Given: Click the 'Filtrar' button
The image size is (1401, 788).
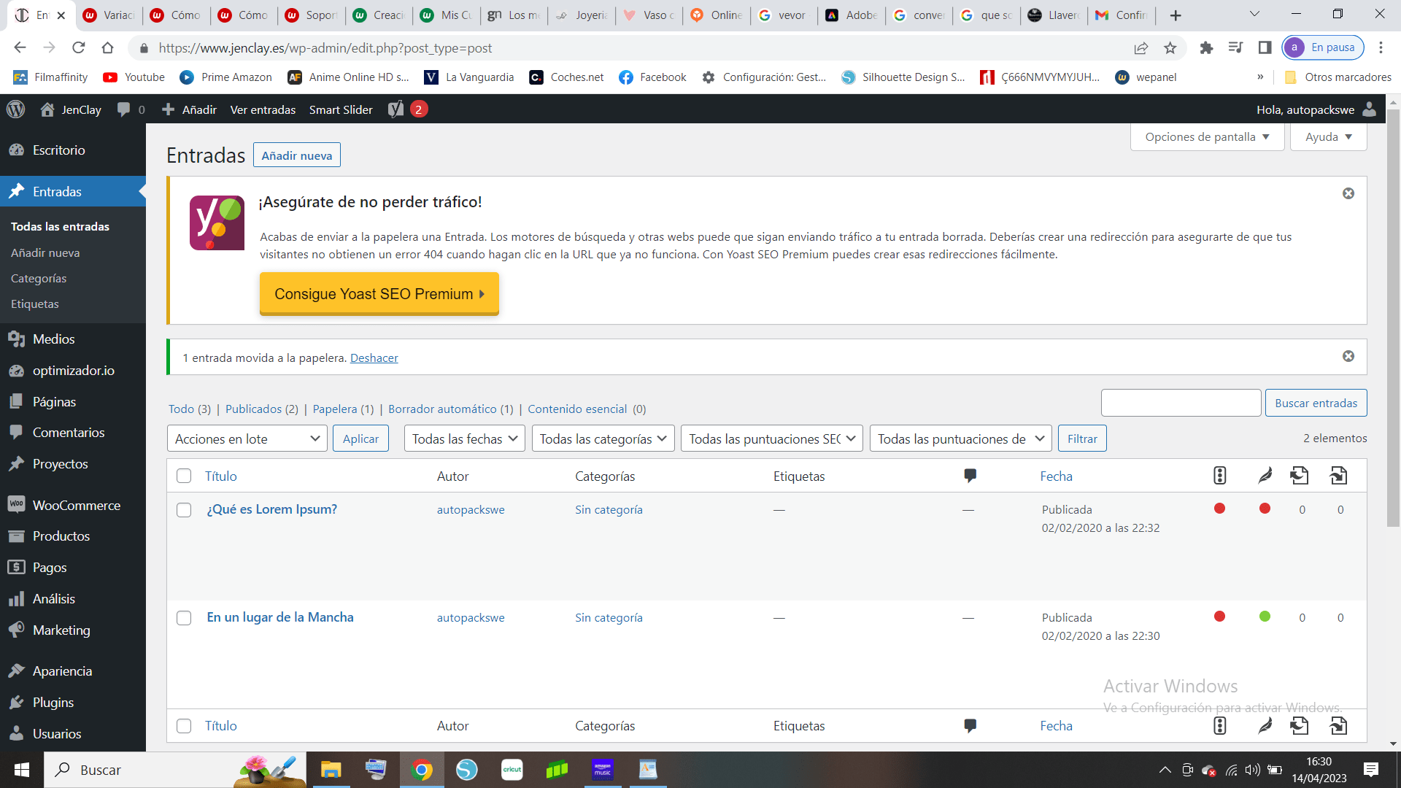Looking at the screenshot, I should click(x=1082, y=439).
